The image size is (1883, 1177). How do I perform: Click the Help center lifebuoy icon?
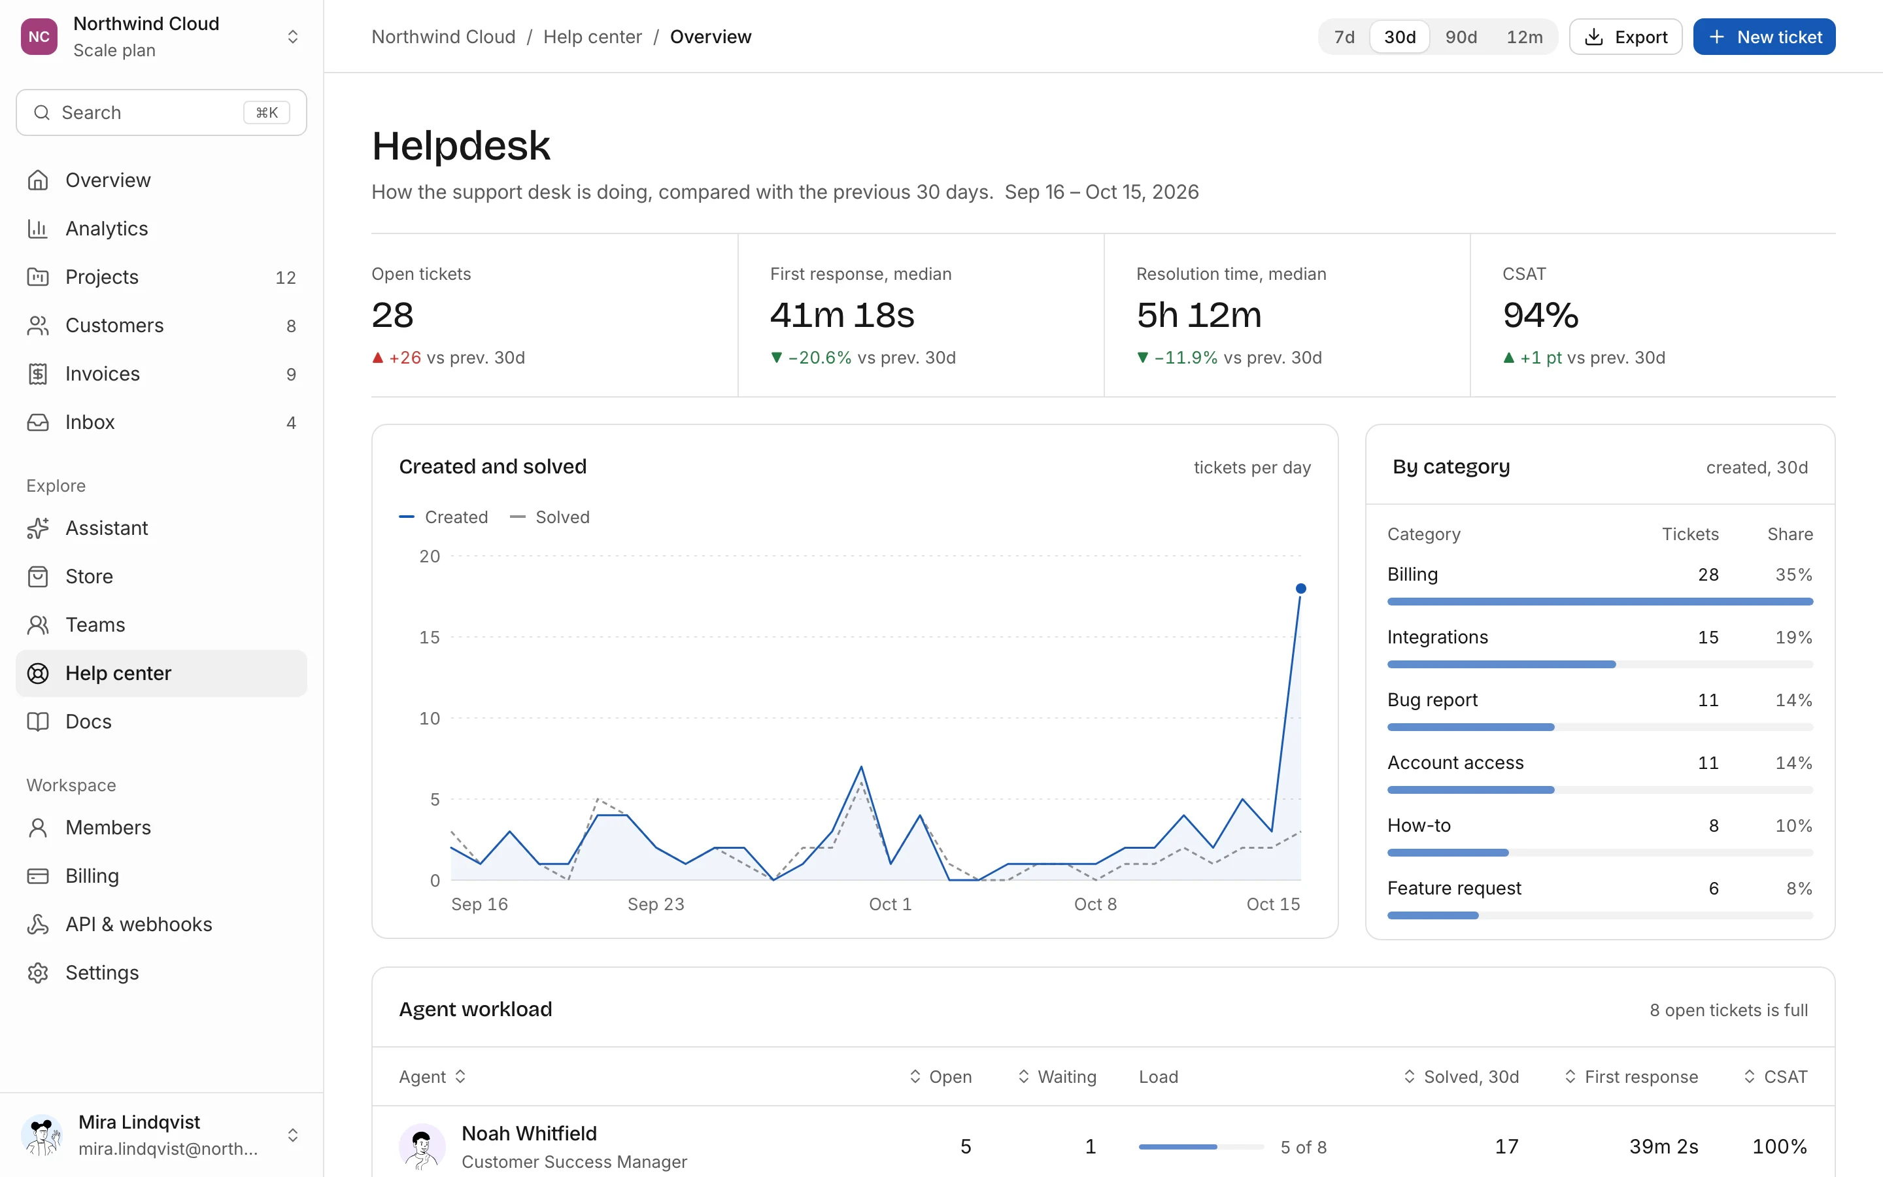37,674
